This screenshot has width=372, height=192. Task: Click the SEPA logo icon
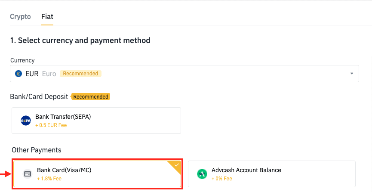coord(26,121)
